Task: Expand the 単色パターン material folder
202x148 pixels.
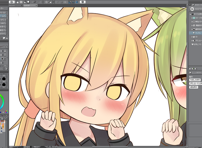Action: click(x=192, y=22)
